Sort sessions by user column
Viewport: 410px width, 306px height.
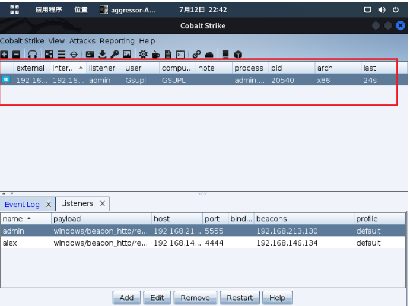click(141, 68)
